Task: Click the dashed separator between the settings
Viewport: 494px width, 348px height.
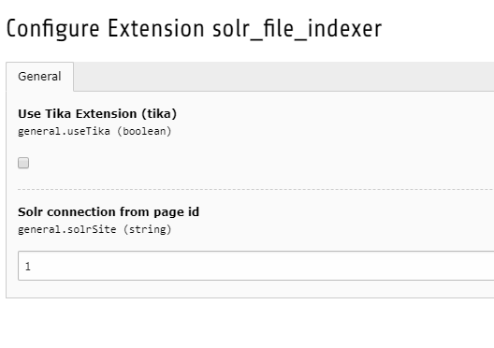Action: click(255, 189)
